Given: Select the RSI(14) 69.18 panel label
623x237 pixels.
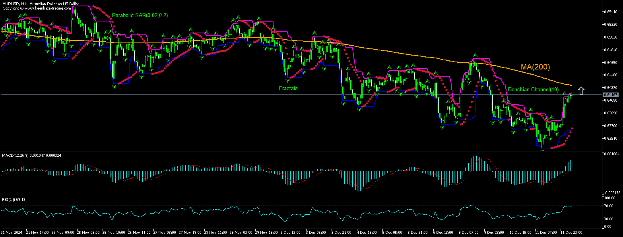Looking at the screenshot, I should click(x=14, y=199).
